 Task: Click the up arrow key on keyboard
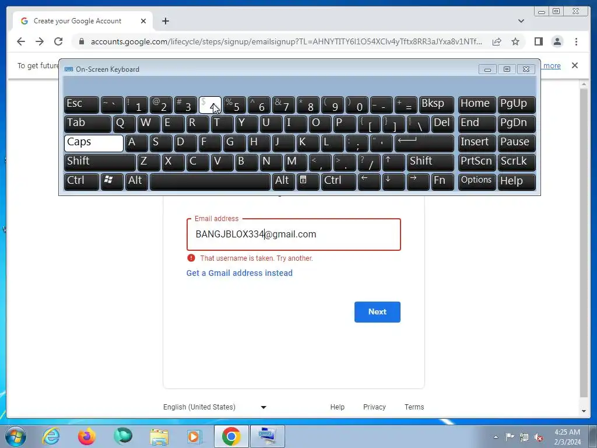[394, 162]
